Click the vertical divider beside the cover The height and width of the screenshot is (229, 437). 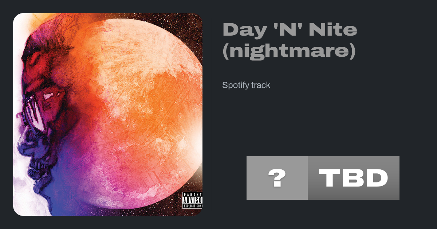point(212,114)
